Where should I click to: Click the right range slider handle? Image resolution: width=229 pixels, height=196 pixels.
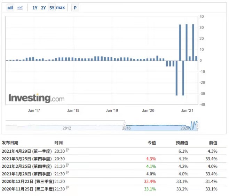(x=197, y=126)
